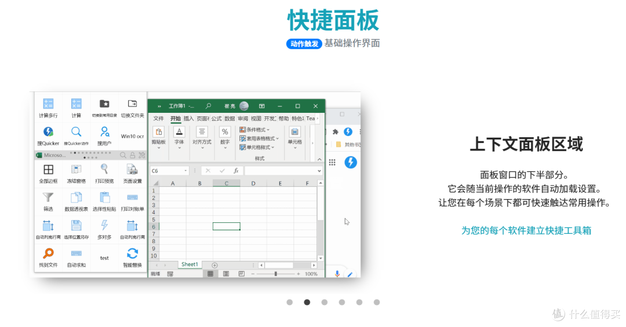Image resolution: width=626 pixels, height=327 pixels.
Task: Click the search magnifier in Quicker panel bar
Action: click(x=123, y=155)
